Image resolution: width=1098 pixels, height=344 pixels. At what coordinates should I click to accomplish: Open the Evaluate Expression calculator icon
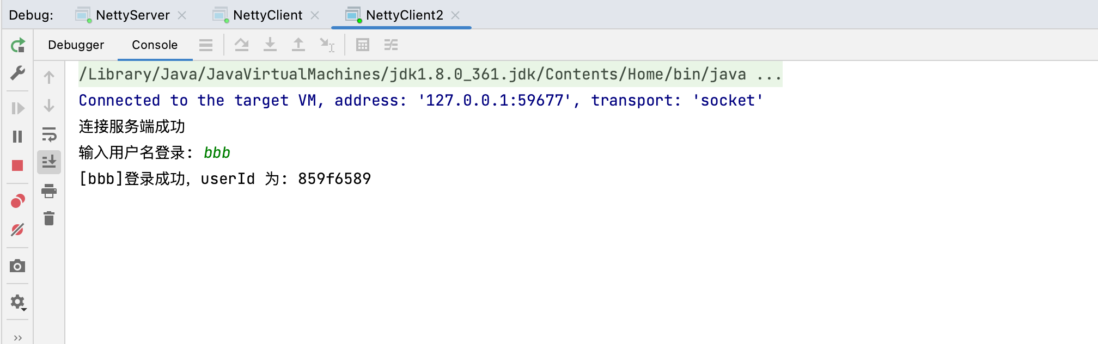pyautogui.click(x=363, y=45)
